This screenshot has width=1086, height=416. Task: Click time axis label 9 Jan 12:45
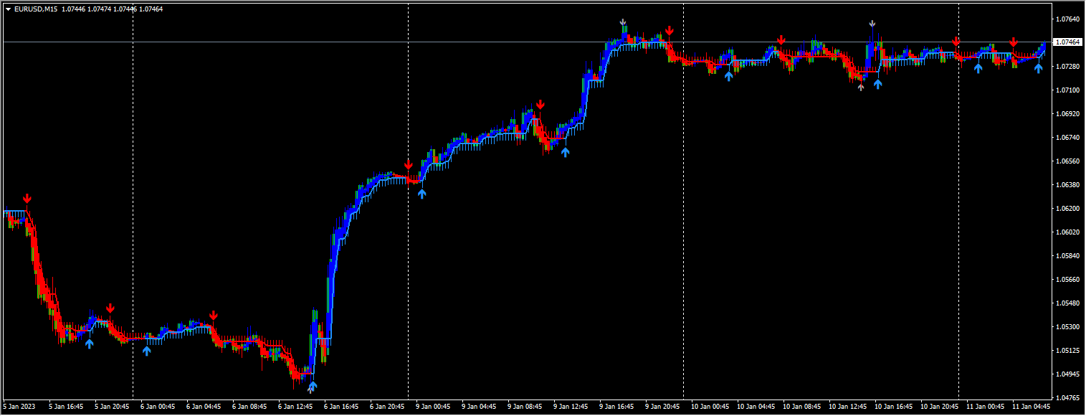571,407
